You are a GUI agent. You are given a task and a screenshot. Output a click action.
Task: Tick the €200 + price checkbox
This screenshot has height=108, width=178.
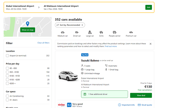[7, 83]
